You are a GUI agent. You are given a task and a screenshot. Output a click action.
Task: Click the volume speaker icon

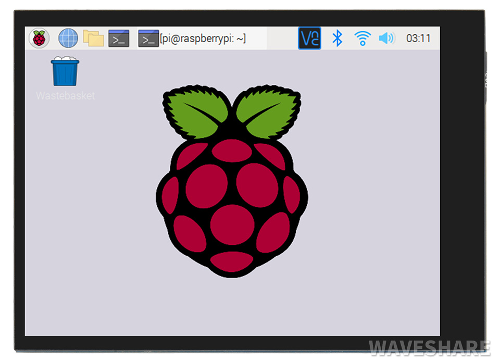[386, 38]
